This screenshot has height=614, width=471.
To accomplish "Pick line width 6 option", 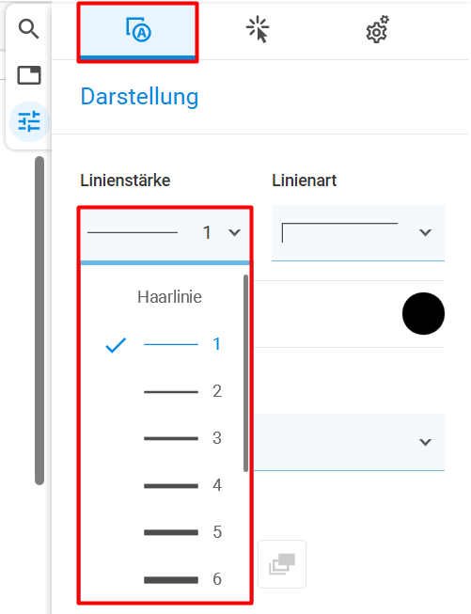I will tap(165, 579).
